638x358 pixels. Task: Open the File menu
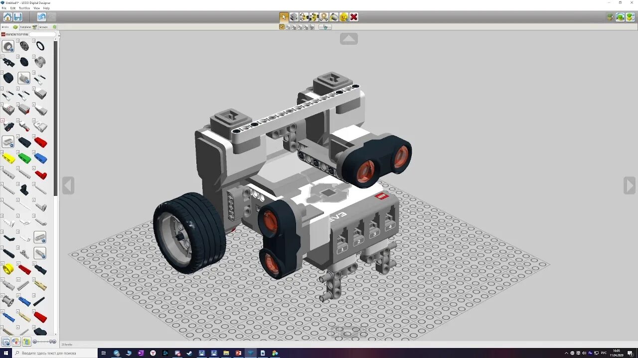point(4,8)
